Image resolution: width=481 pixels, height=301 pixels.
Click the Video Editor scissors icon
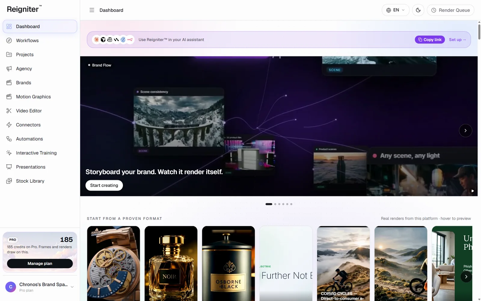point(9,111)
